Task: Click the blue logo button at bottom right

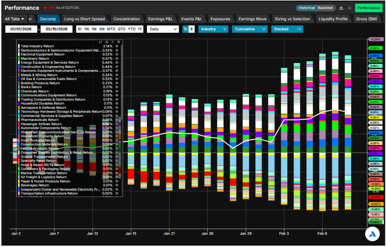Action: click(373, 233)
